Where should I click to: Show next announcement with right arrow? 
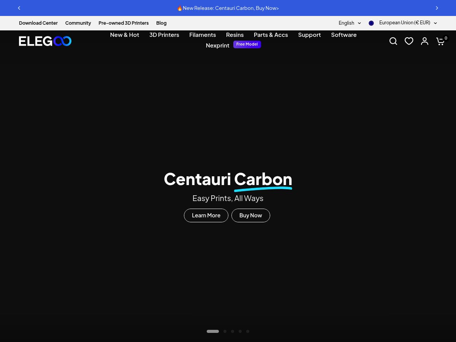tap(437, 8)
